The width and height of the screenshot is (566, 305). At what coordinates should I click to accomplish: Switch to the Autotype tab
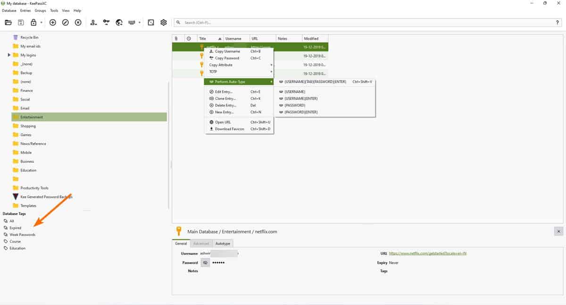point(223,243)
